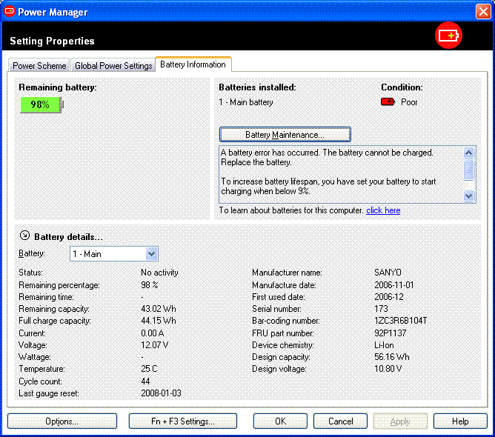495x437 pixels.
Task: Click manufacture date '2006-11-01'
Action: point(393,285)
